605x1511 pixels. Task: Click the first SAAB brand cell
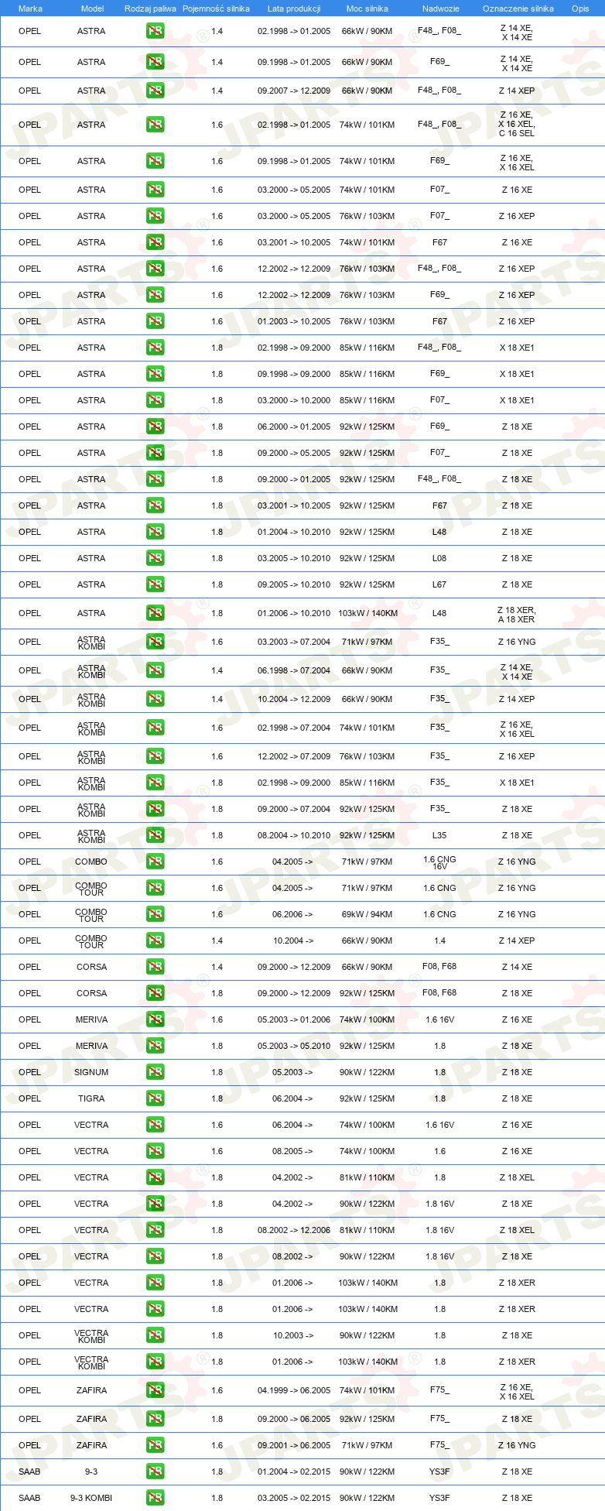(x=29, y=1472)
